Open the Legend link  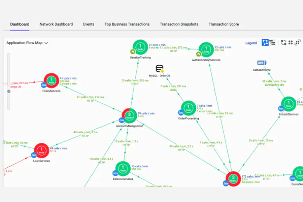(x=251, y=43)
